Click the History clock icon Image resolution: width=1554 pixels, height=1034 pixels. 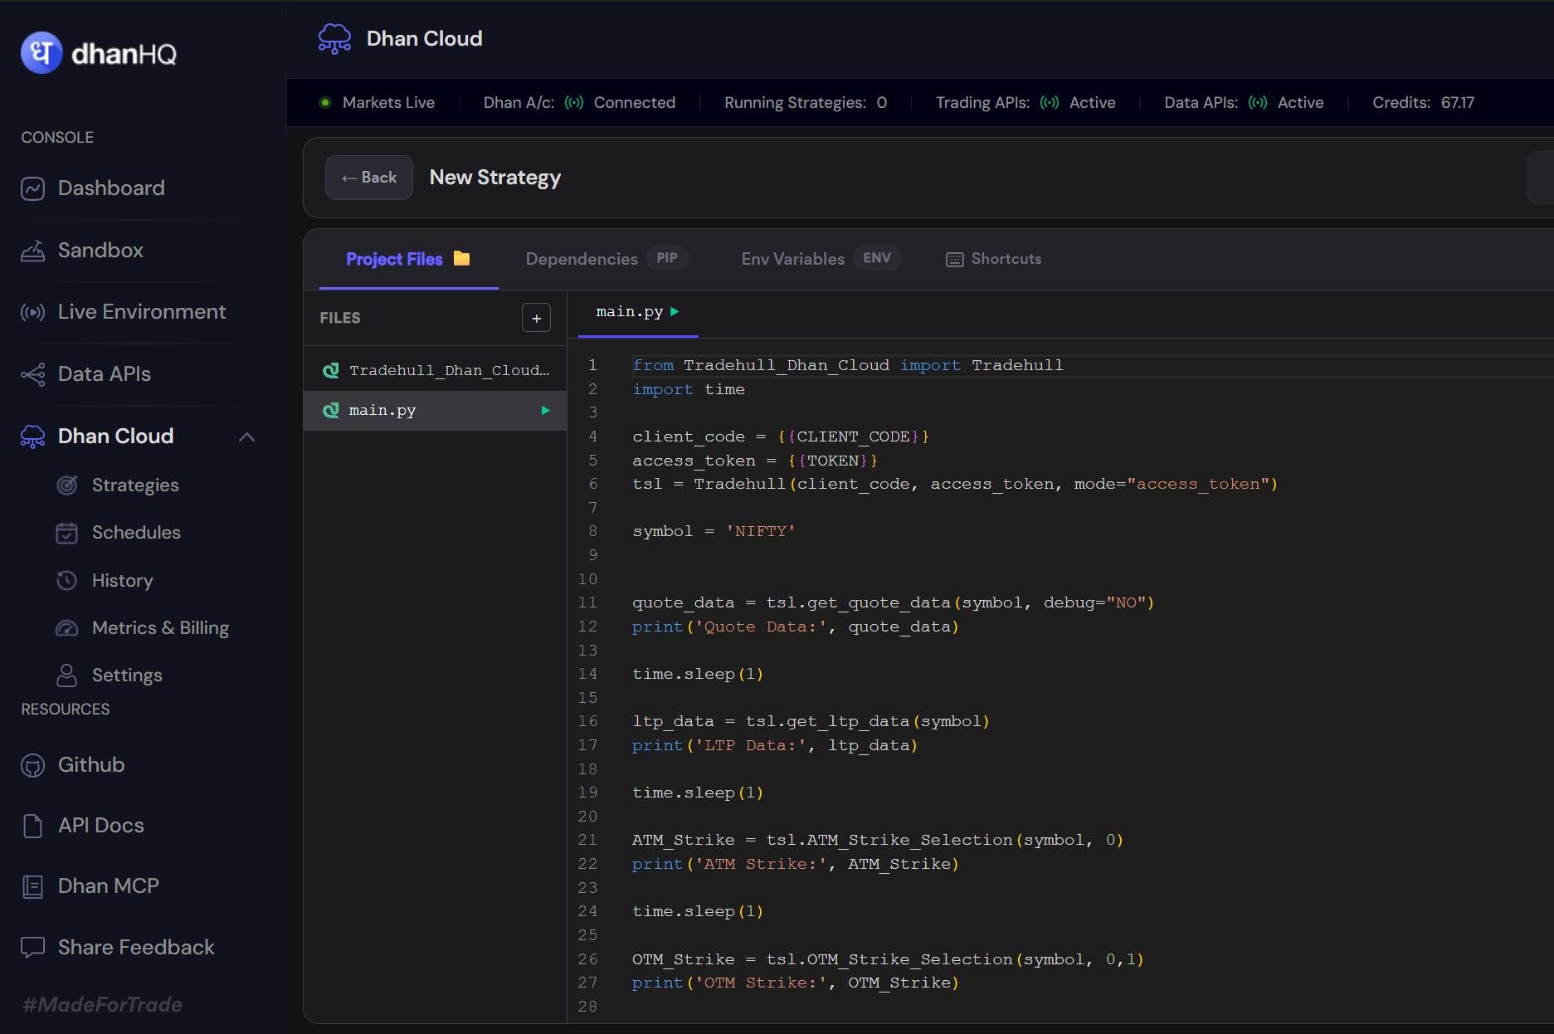coord(66,580)
